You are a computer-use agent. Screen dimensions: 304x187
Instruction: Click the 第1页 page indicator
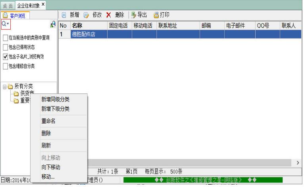click(132, 171)
